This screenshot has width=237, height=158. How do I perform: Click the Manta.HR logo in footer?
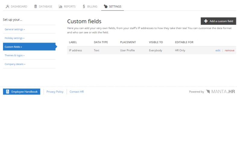click(x=220, y=92)
